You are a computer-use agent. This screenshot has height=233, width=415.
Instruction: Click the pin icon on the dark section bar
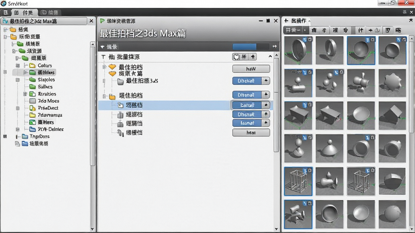[x=275, y=47]
